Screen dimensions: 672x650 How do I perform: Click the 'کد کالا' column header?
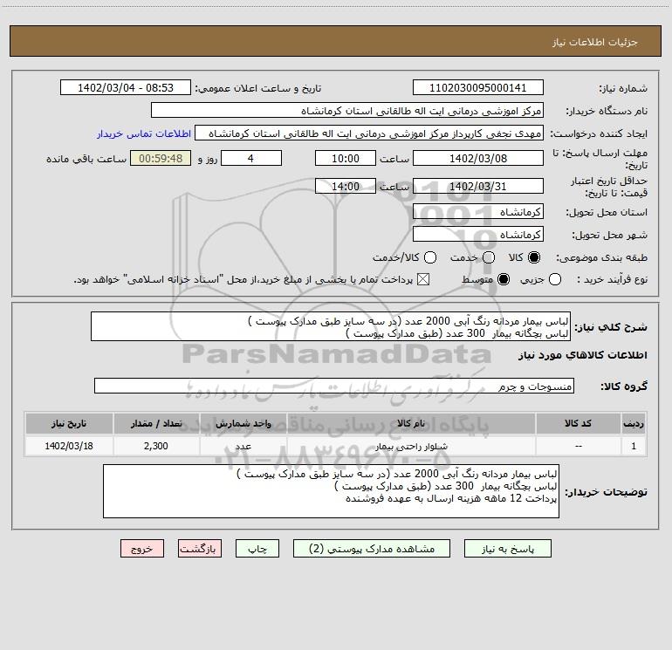click(x=578, y=423)
